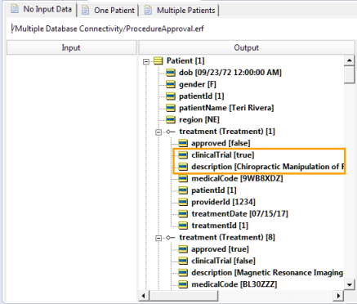Click the approved [false] attribute icon
Image resolution: width=357 pixels, height=304 pixels.
click(183, 143)
